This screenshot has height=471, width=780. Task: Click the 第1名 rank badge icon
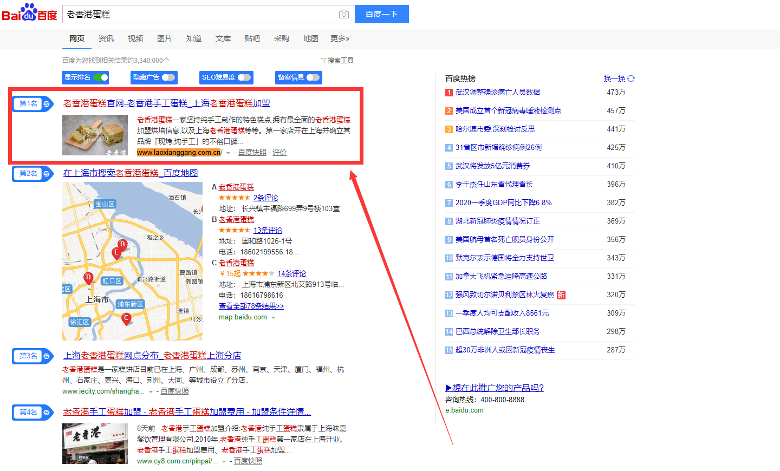[33, 103]
